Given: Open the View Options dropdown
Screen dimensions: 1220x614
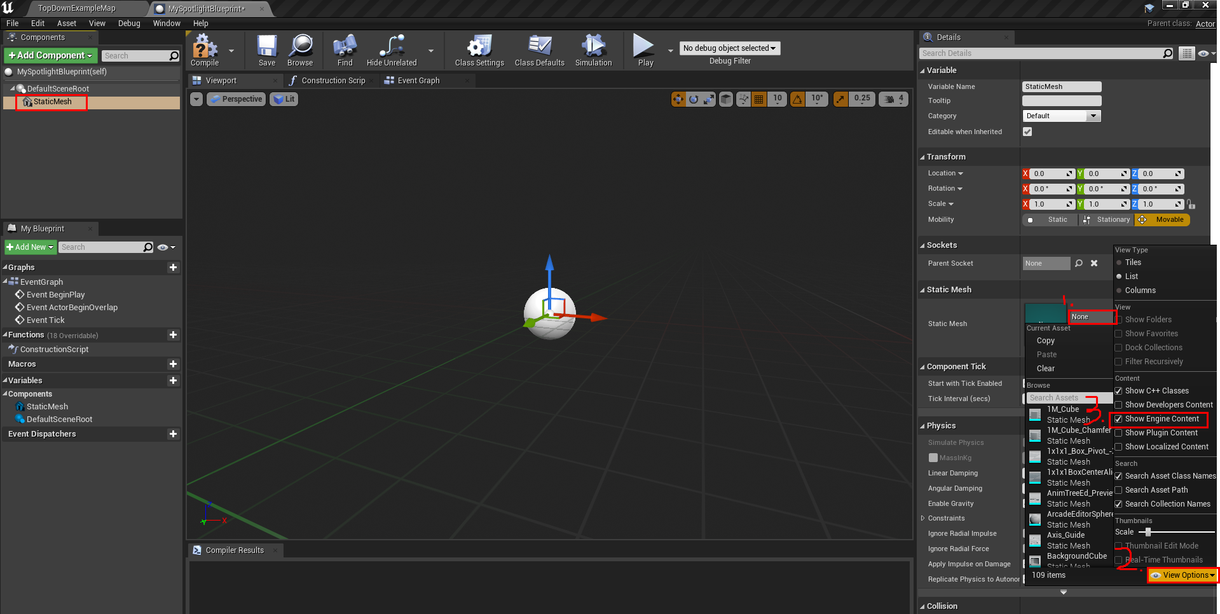Looking at the screenshot, I should pos(1182,575).
